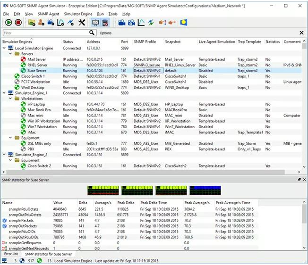Image resolution: width=308 pixels, height=265 pixels.
Task: Open the Tools menu
Action: point(113,14)
